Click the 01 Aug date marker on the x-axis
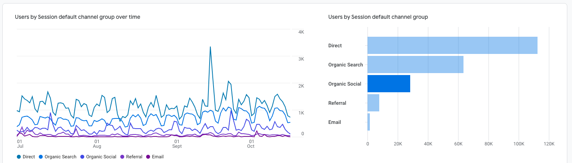 click(97, 143)
